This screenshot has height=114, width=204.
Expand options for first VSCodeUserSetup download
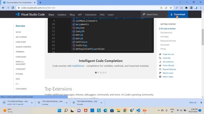pos(32,103)
